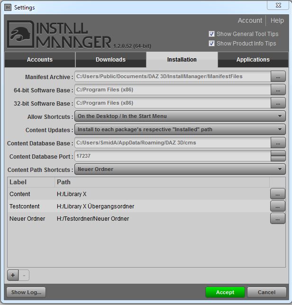Add a new content path with plus

13,275
